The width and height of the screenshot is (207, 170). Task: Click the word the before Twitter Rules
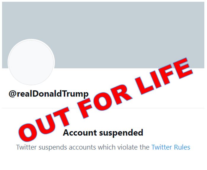tap(144, 147)
